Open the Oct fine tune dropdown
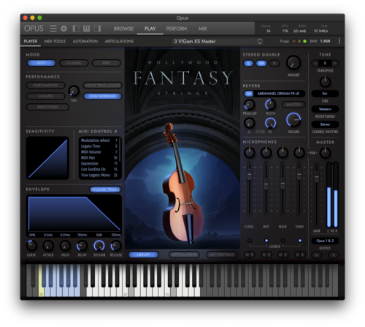The width and height of the screenshot is (365, 327). click(325, 94)
